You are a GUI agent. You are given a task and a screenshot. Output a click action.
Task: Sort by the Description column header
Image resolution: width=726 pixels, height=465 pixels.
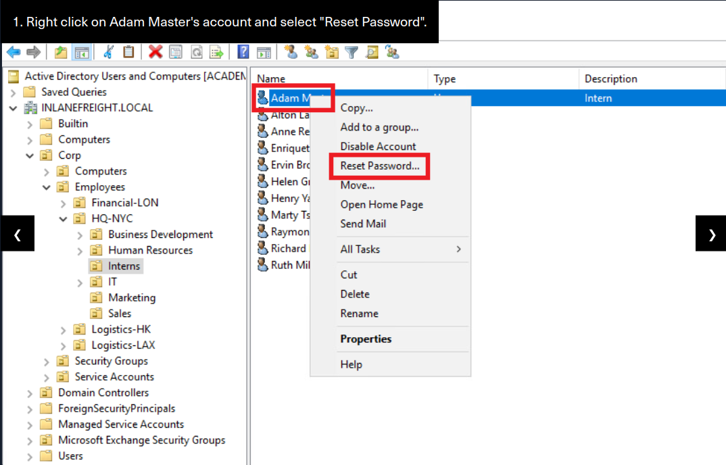pyautogui.click(x=652, y=78)
